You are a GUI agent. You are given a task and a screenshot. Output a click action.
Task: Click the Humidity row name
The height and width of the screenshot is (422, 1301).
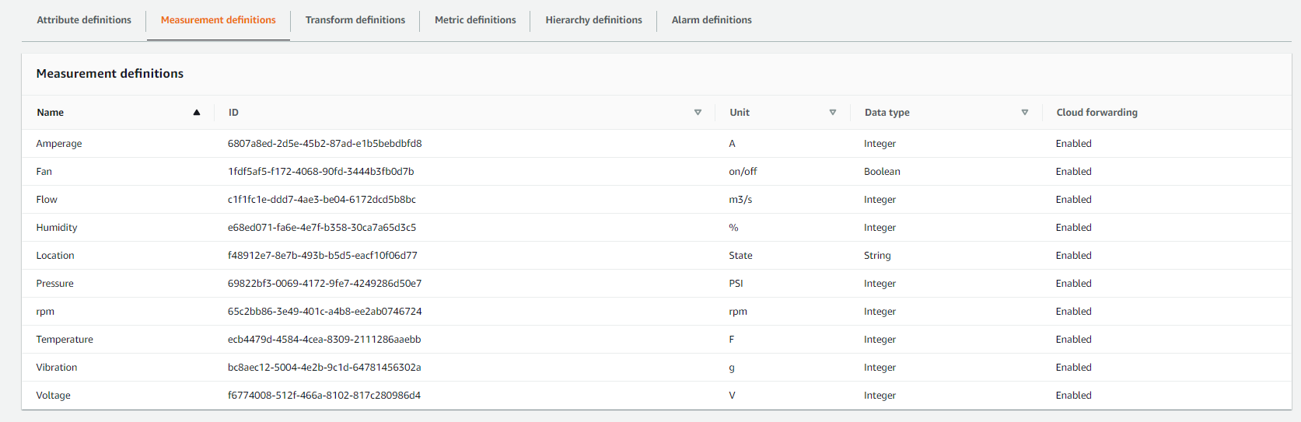57,228
